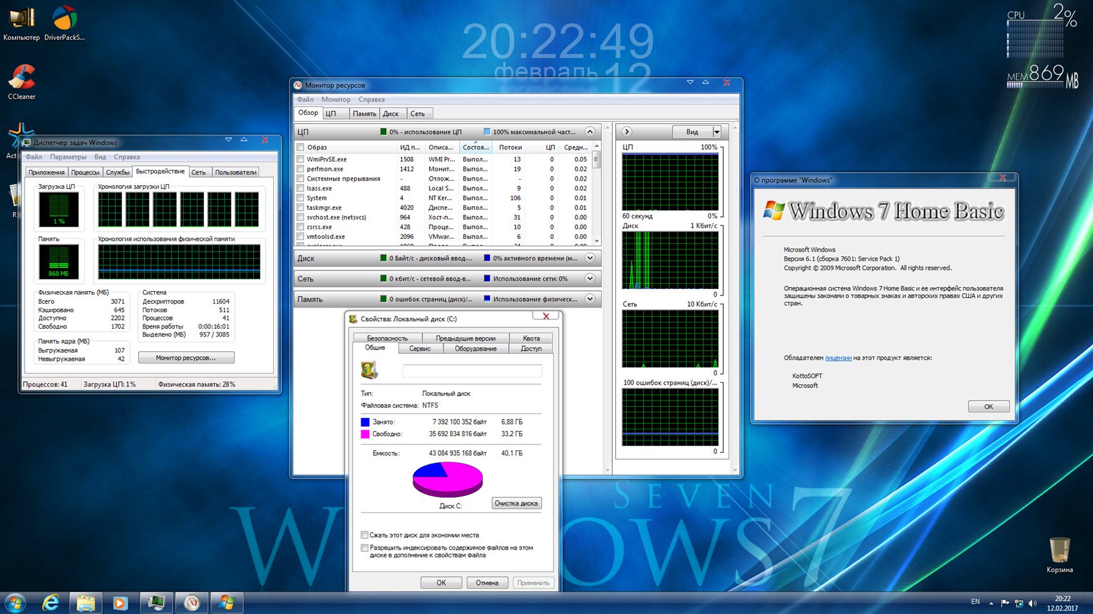Open the DriverPackSolution desktop icon
1093x614 pixels.
click(64, 23)
